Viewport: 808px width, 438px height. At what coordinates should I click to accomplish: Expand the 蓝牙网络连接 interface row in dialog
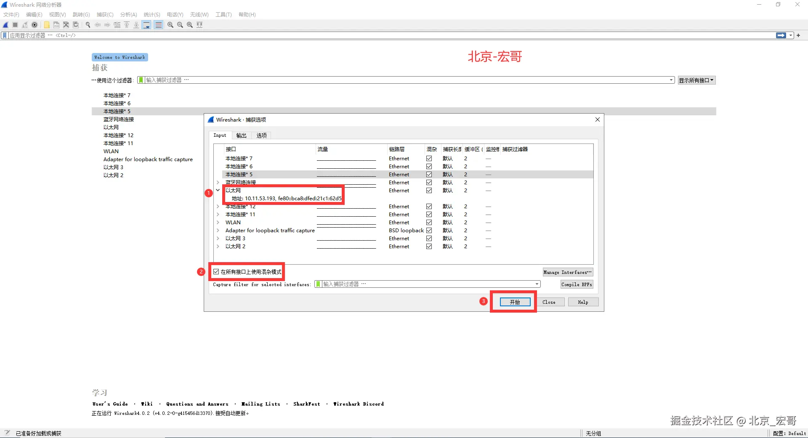(218, 183)
